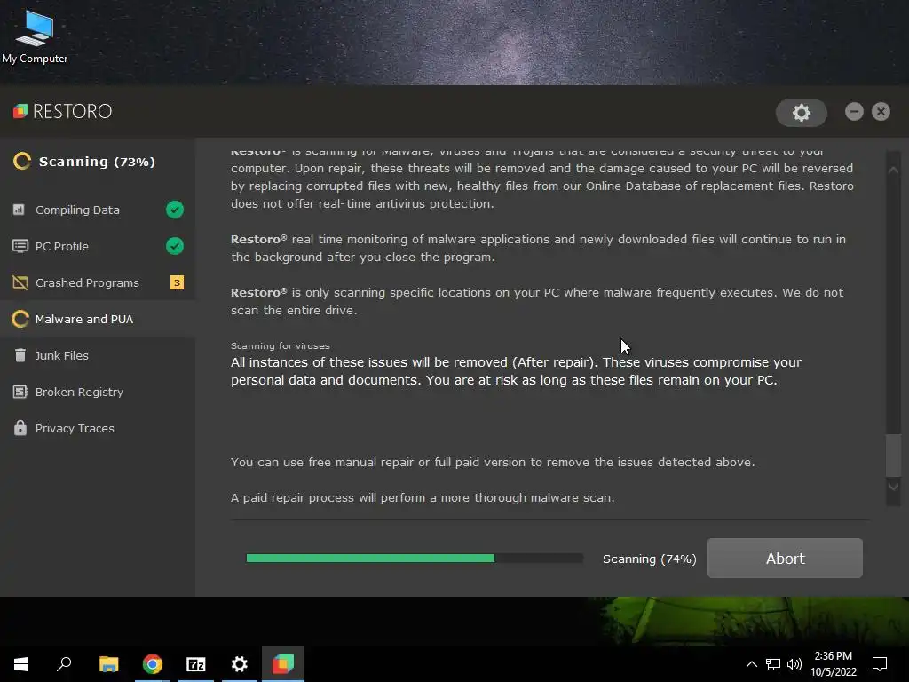Open the Privacy Traces section
This screenshot has height=682, width=909.
coord(98,429)
